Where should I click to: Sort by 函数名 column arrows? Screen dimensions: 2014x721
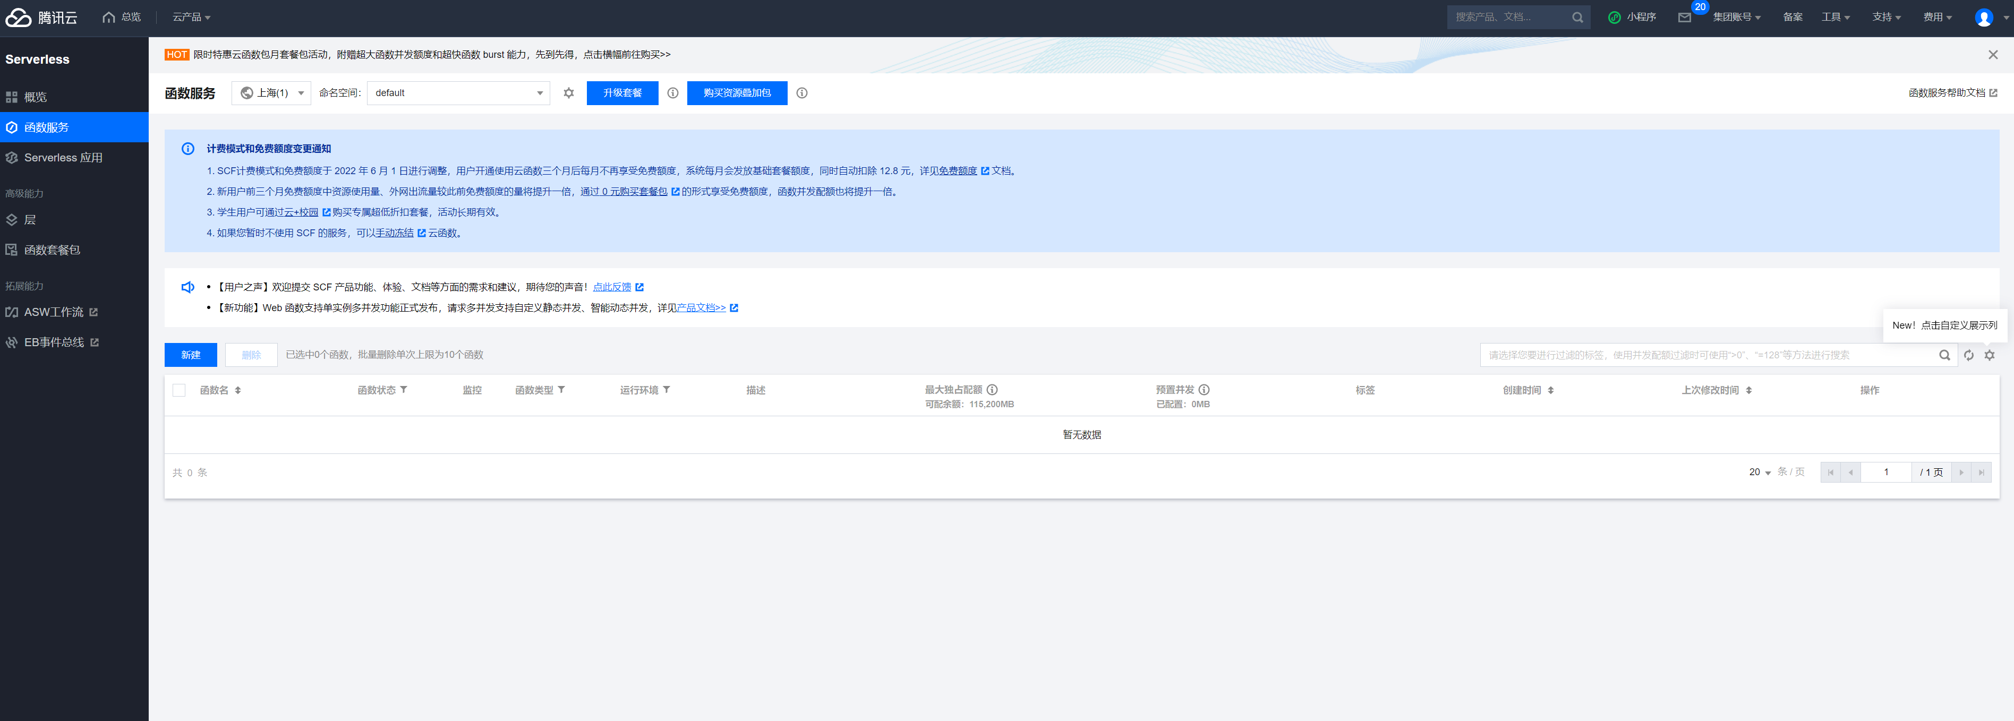tap(238, 390)
